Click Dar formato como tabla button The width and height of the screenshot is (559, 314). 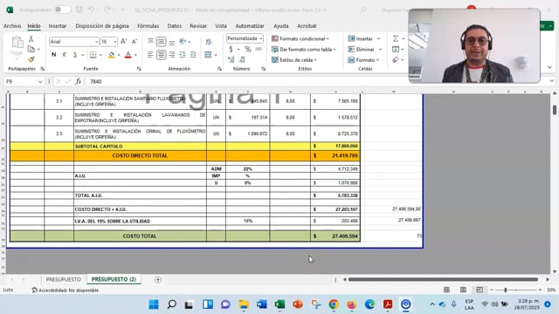coord(304,50)
